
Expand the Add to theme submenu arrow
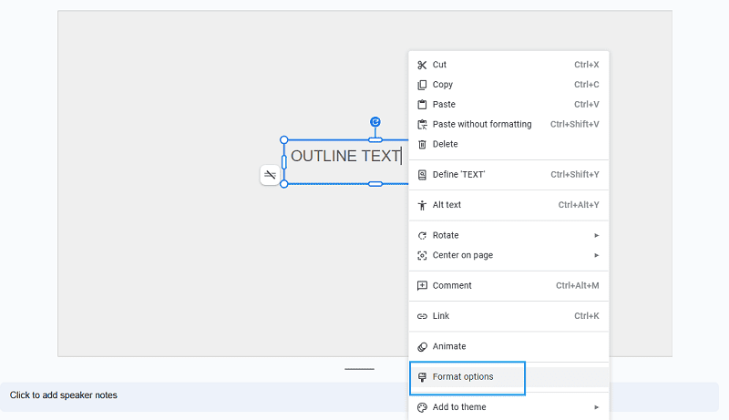pos(596,407)
